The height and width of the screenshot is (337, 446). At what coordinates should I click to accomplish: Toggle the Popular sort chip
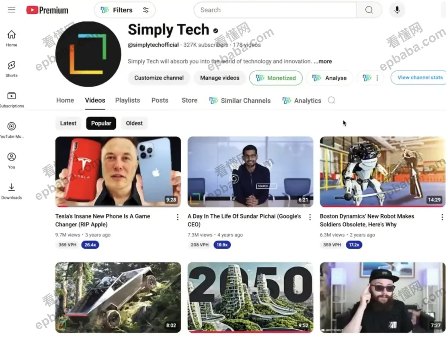point(101,123)
